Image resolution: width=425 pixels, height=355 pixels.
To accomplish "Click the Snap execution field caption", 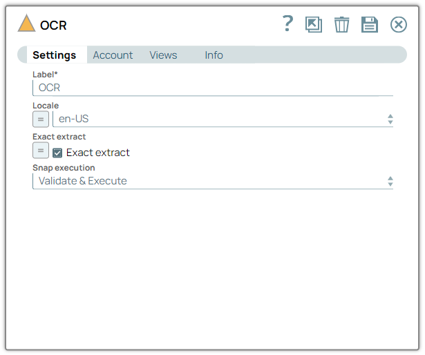I will [x=64, y=168].
